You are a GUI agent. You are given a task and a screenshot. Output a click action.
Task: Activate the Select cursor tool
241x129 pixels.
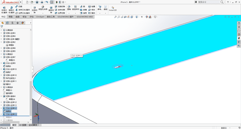[x=52, y=2]
